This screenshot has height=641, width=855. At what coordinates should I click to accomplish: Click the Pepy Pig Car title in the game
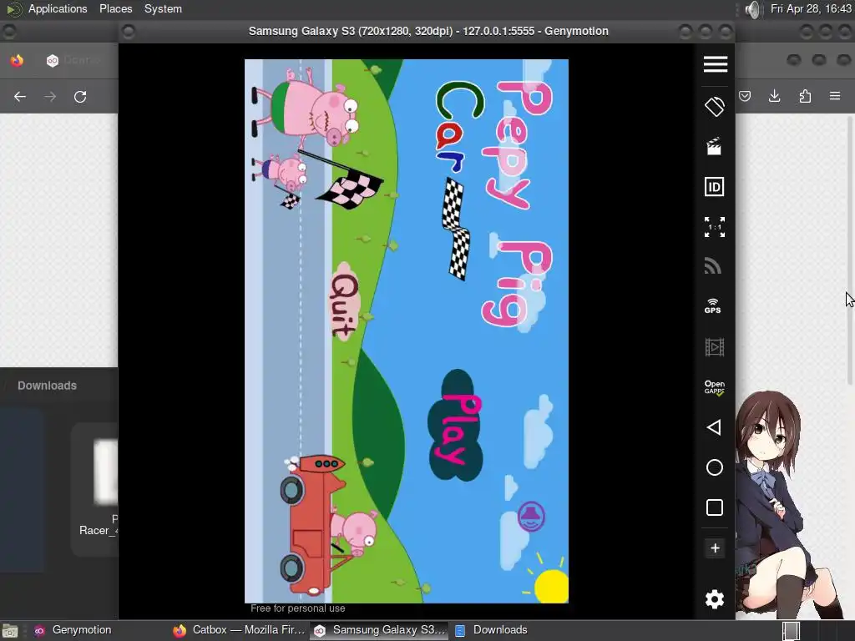(x=496, y=203)
